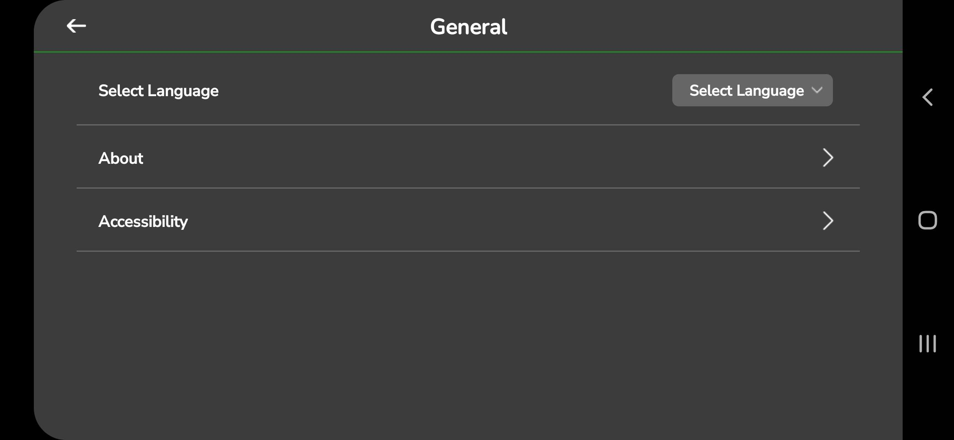
Task: Open the Android recent apps view
Action: click(x=927, y=343)
